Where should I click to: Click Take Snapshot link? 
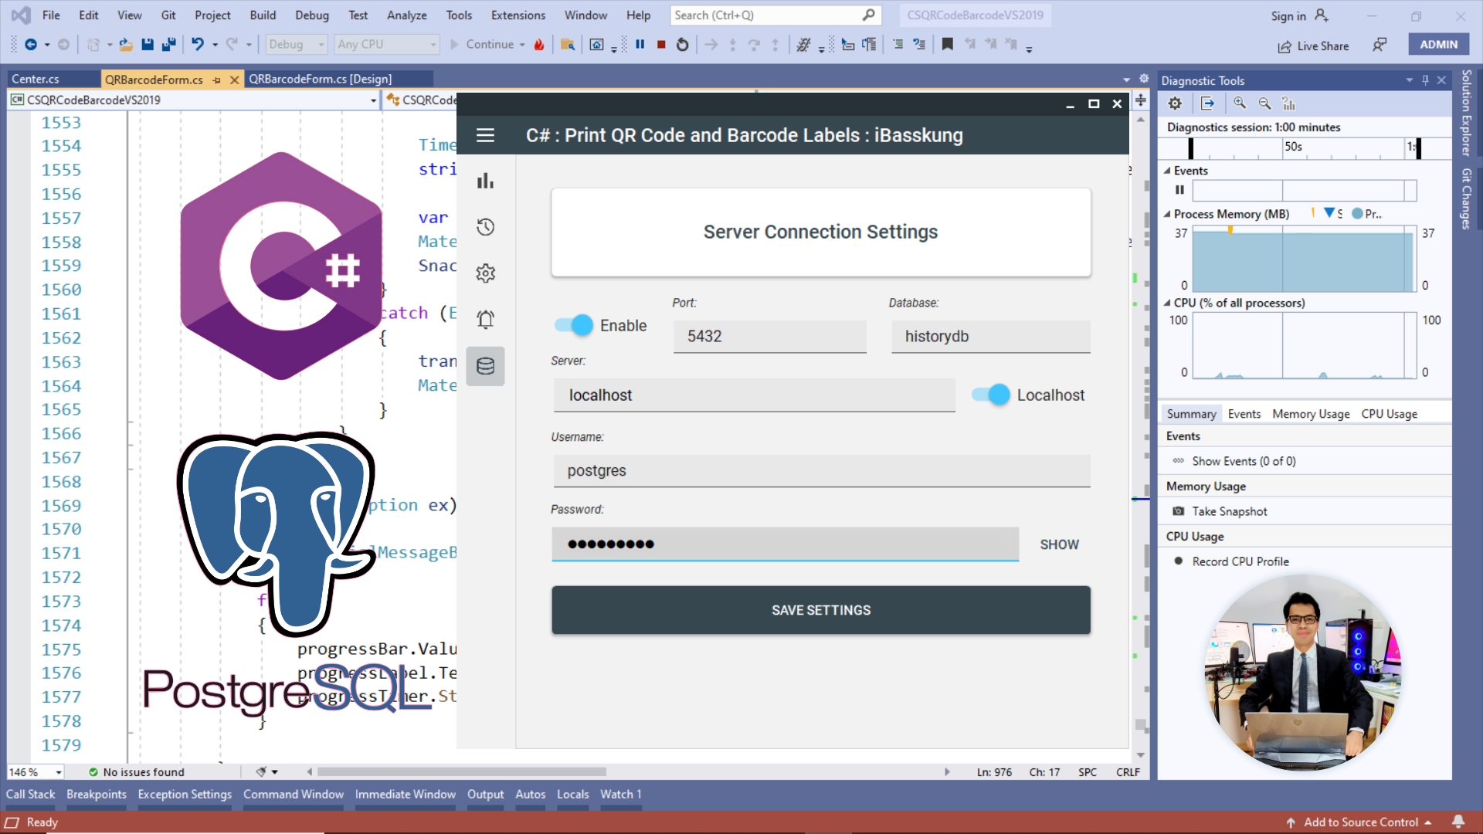pos(1229,511)
